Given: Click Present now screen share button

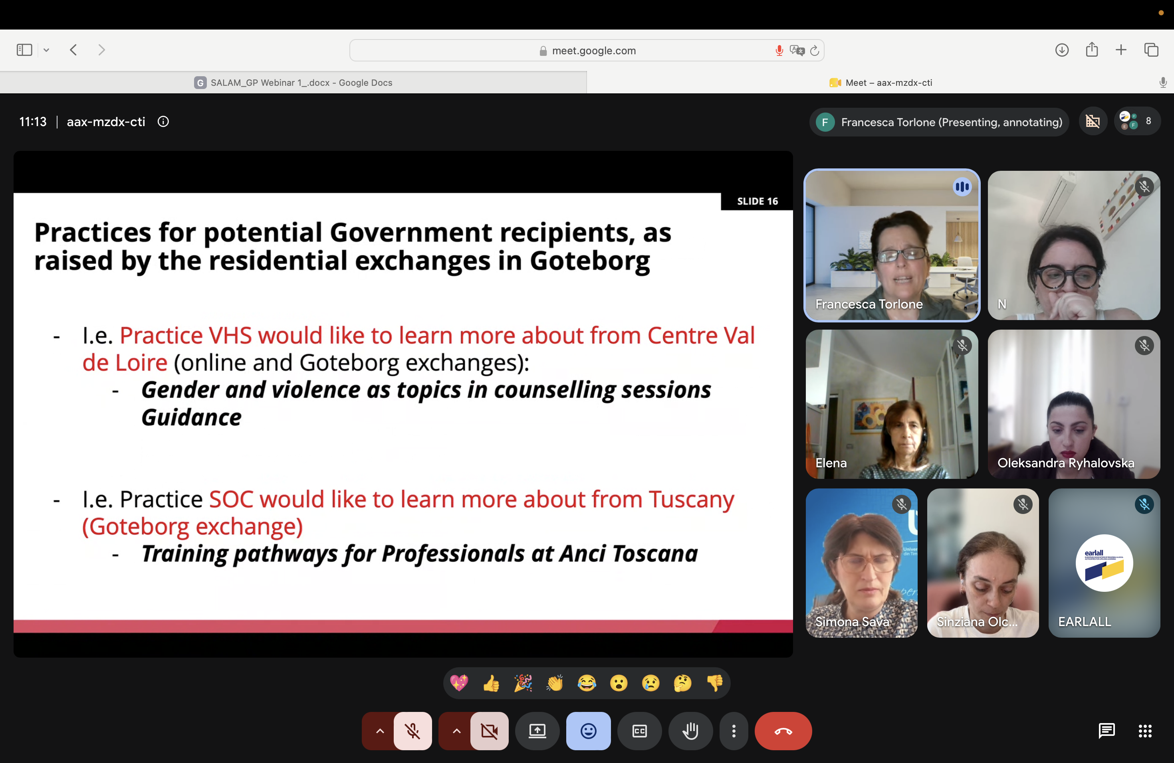Looking at the screenshot, I should 537,731.
